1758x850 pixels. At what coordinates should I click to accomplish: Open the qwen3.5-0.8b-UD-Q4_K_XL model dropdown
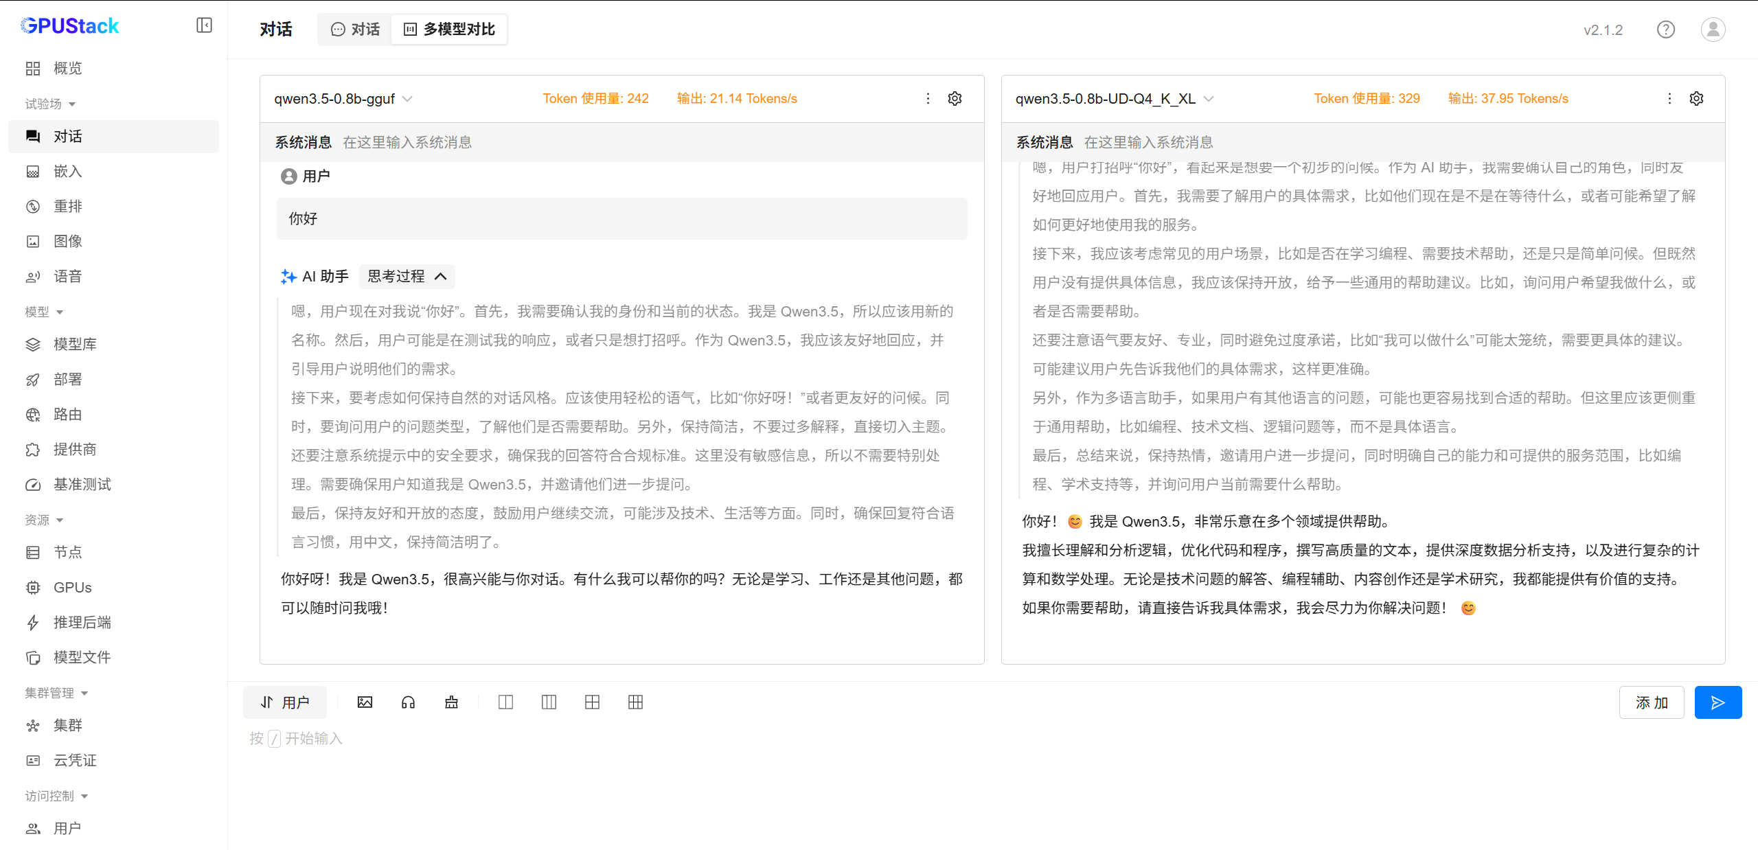click(x=1115, y=99)
